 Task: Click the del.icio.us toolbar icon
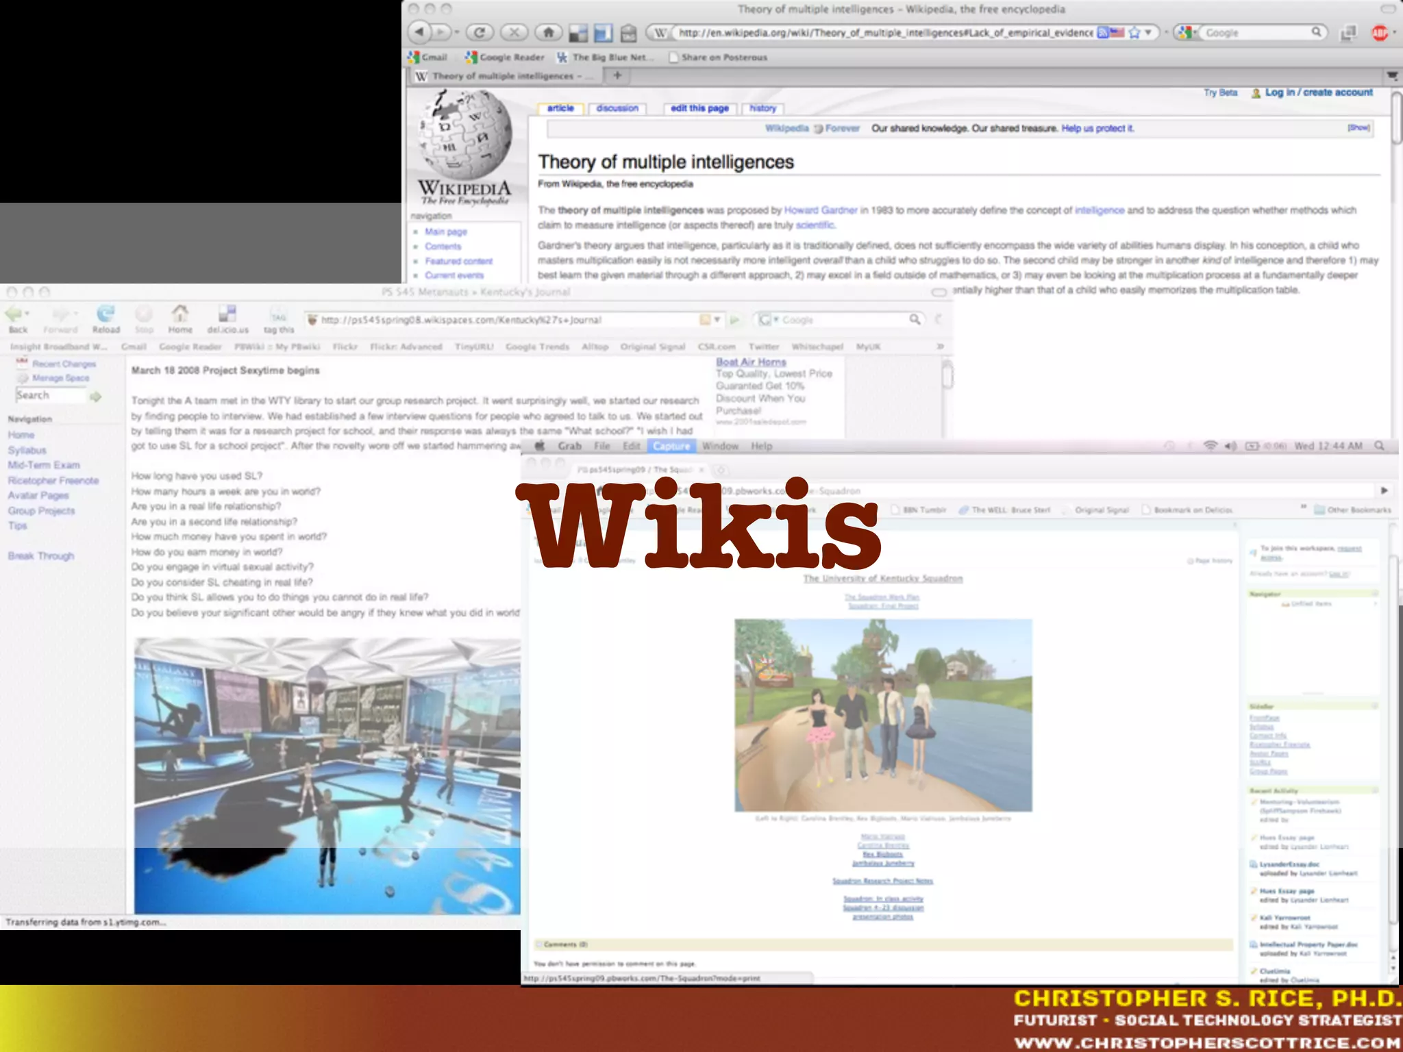pyautogui.click(x=227, y=314)
